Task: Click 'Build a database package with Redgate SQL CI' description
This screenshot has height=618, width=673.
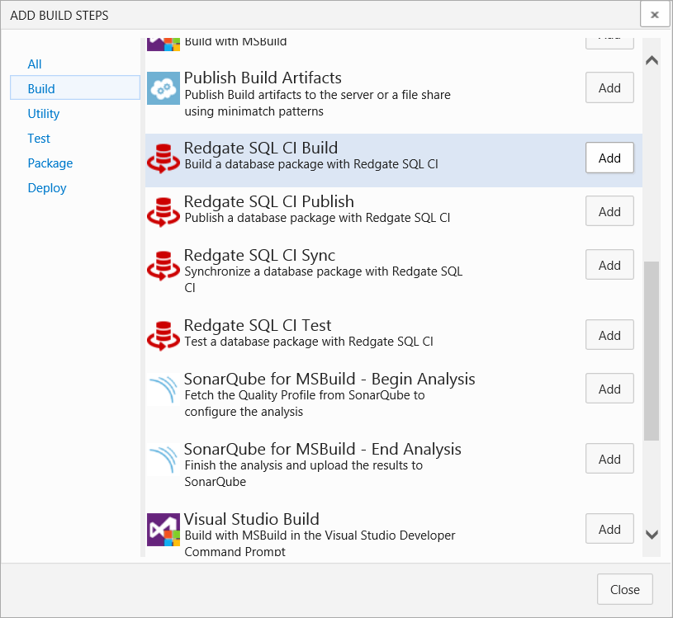Action: click(x=311, y=164)
